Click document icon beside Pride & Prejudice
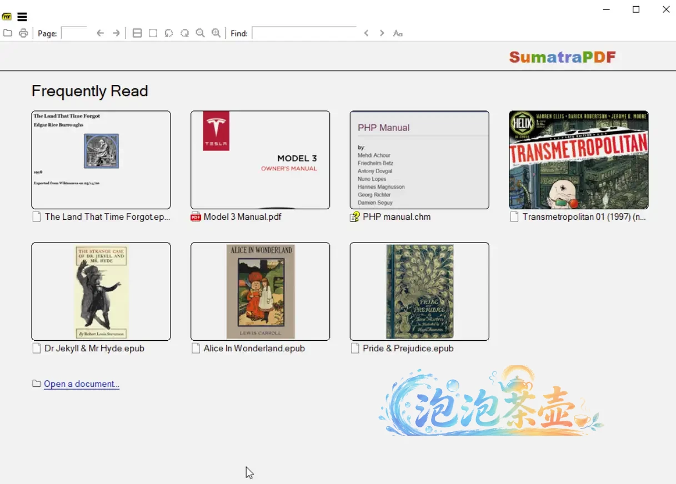 [x=355, y=349]
